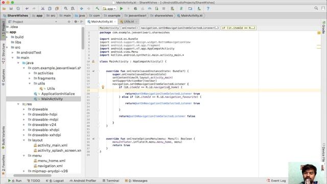Image resolution: width=327 pixels, height=184 pixels.
Task: Click the Synchronize toolbar icon
Action: (x=18, y=9)
